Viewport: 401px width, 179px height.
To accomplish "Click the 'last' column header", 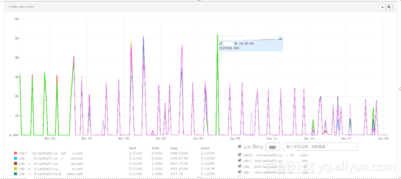I will tap(133, 148).
